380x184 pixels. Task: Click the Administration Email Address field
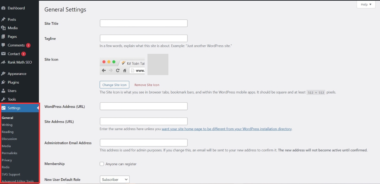tap(144, 143)
